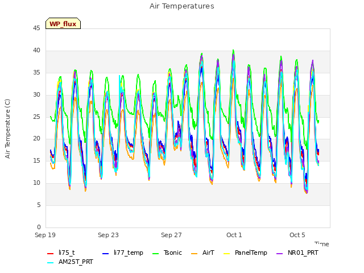Click the orange AirT legend swatch
This screenshot has width=364, height=273.
194,254
